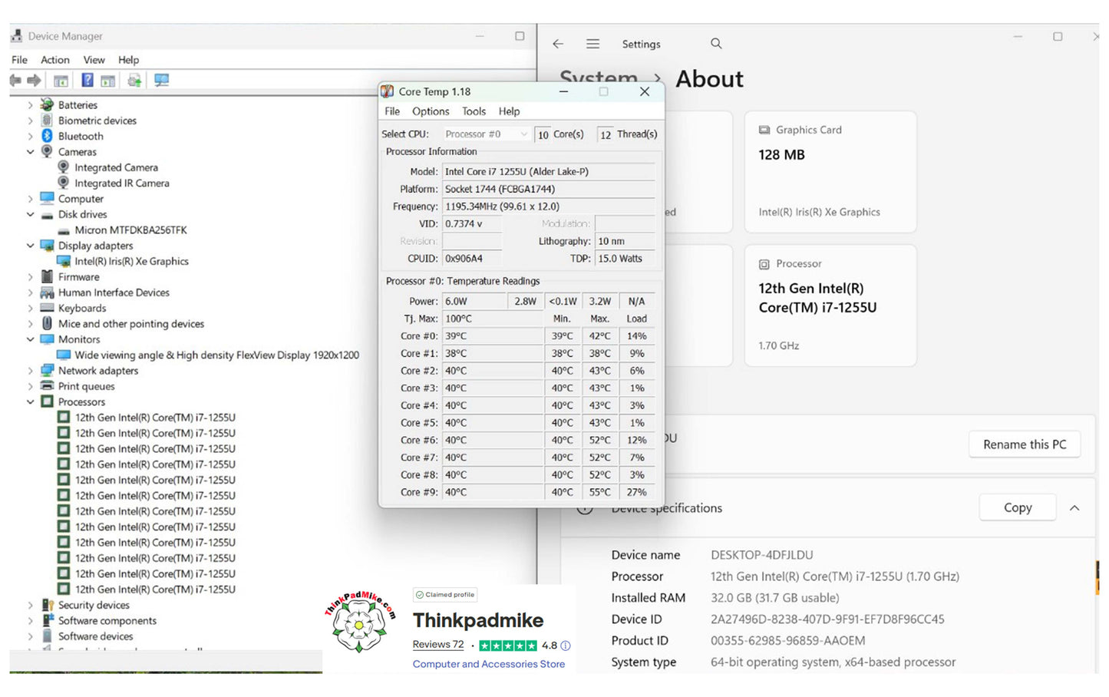The height and width of the screenshot is (697, 1109).
Task: Click the Scan for hardware changes icon
Action: (x=161, y=81)
